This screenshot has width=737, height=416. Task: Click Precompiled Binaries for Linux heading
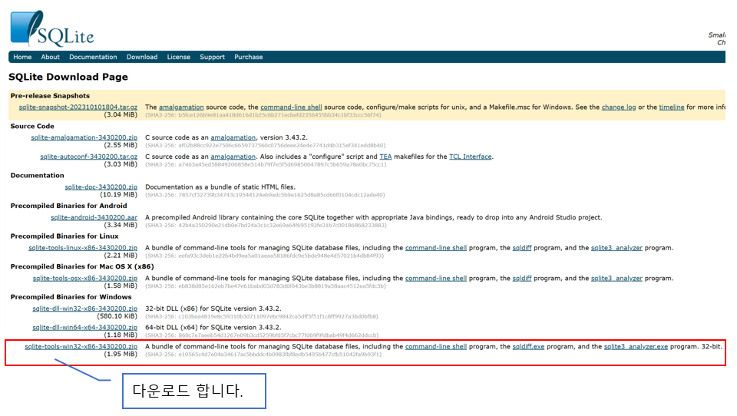coord(64,236)
